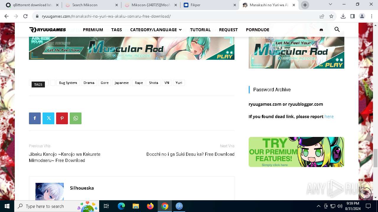Share post on Facebook
Viewport: 378px width, 212px height.
[x=35, y=118]
